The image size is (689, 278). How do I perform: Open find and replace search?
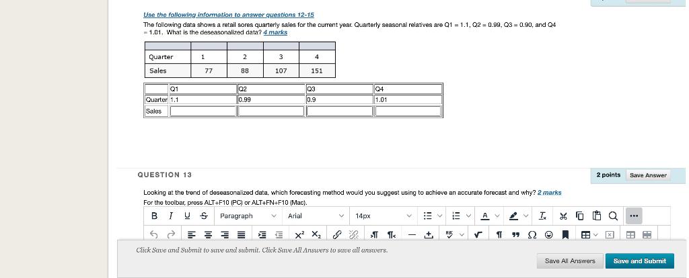(x=613, y=216)
